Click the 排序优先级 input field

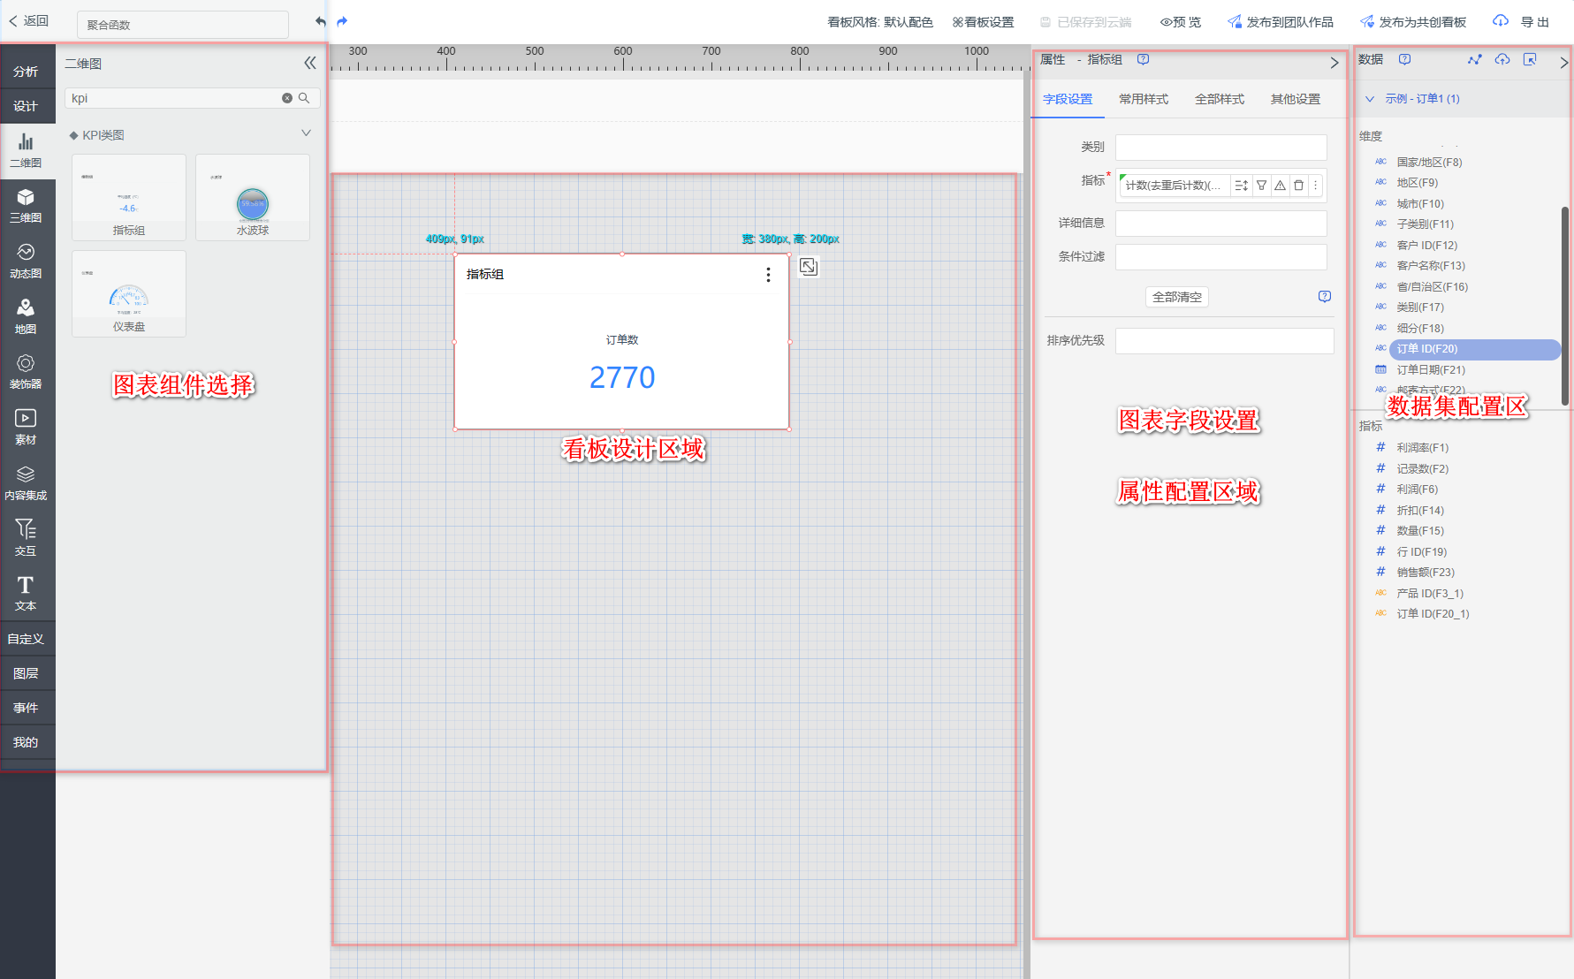pos(1224,341)
